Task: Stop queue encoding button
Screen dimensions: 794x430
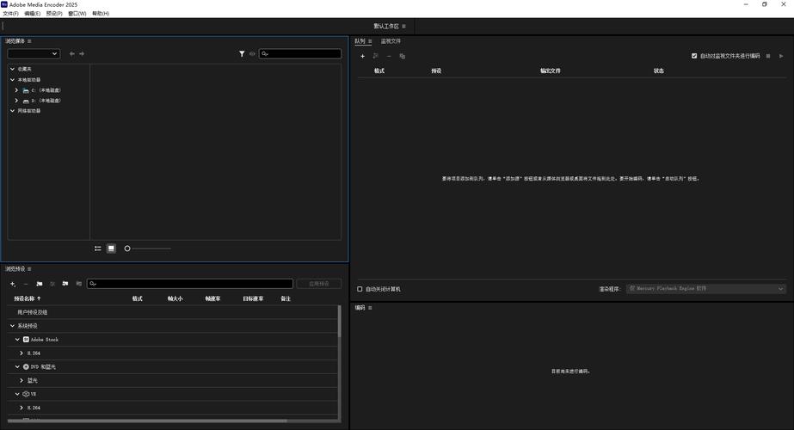Action: pos(768,56)
